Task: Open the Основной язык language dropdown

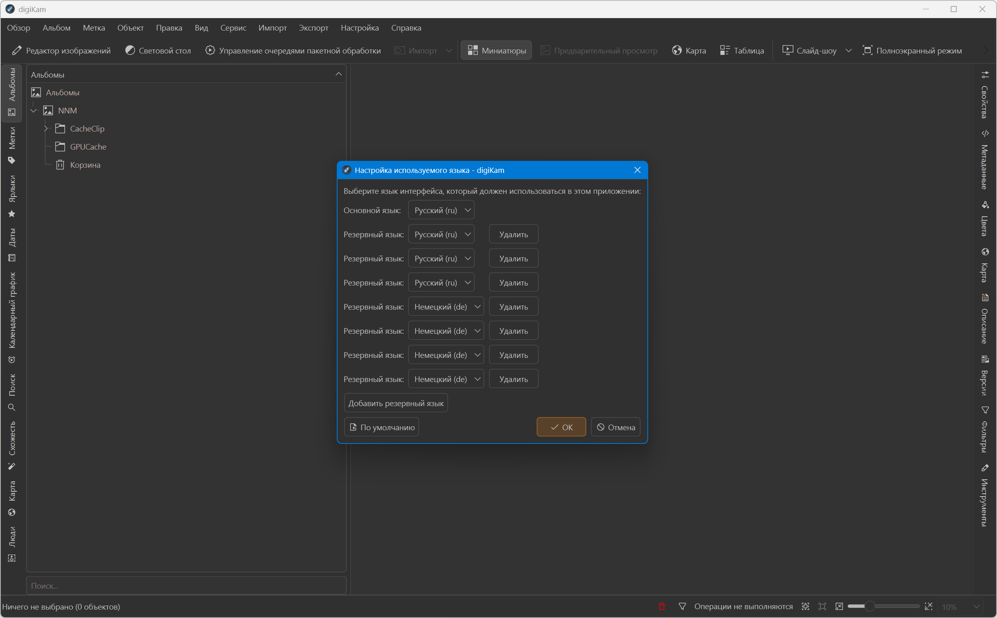Action: click(x=441, y=210)
